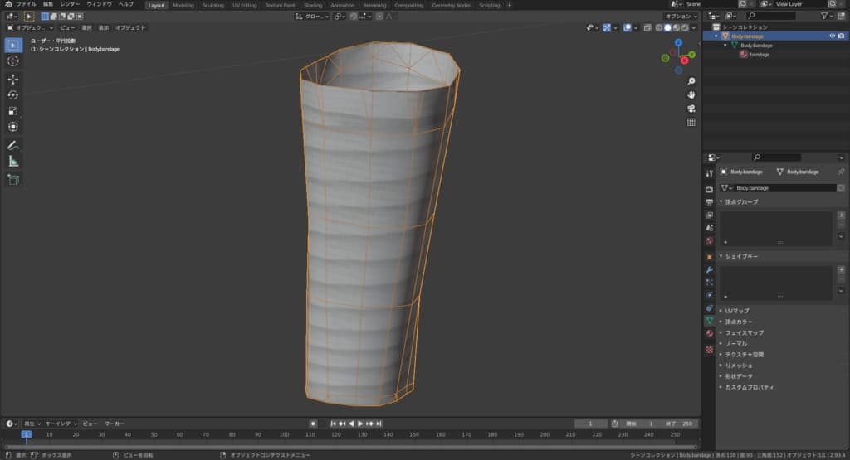Expand the UVマップ panel
The image size is (850, 460).
coord(737,311)
